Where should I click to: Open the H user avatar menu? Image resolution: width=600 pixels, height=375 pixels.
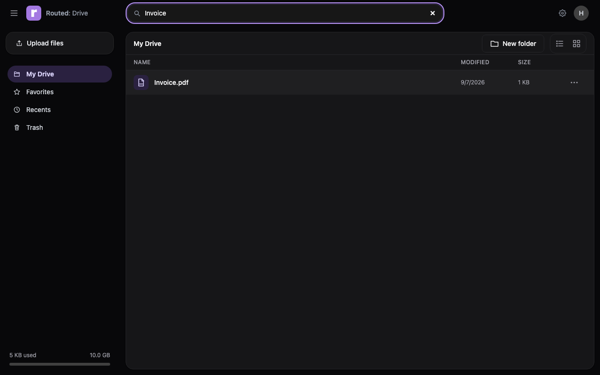pyautogui.click(x=581, y=13)
